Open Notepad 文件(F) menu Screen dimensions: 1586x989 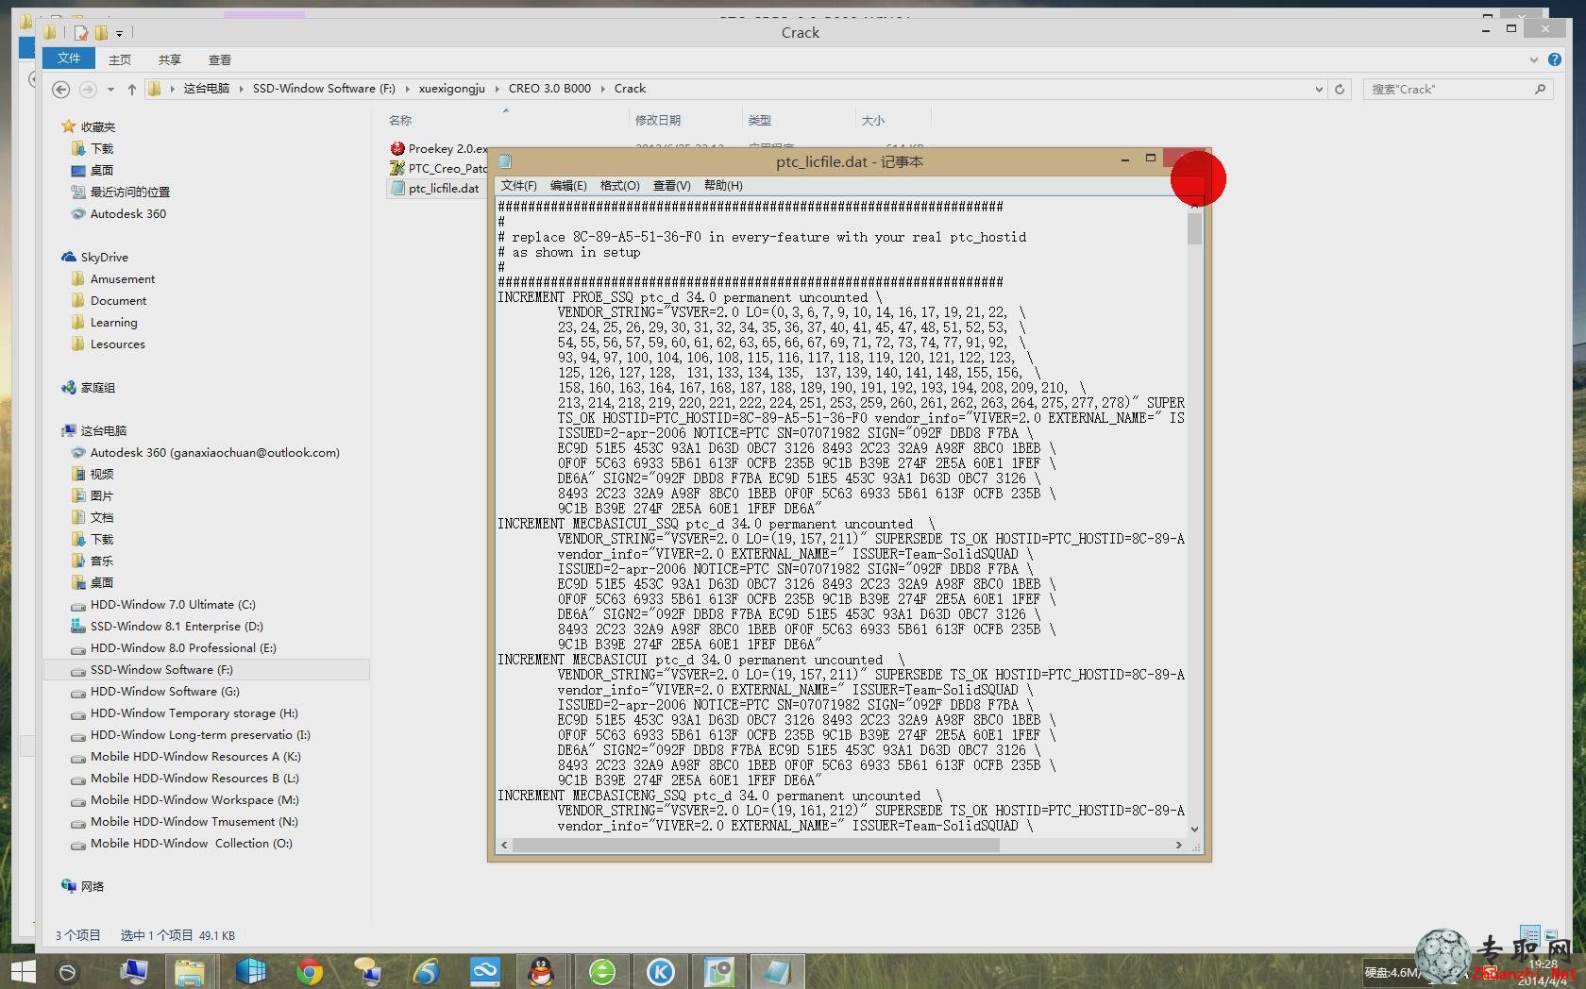tap(518, 185)
